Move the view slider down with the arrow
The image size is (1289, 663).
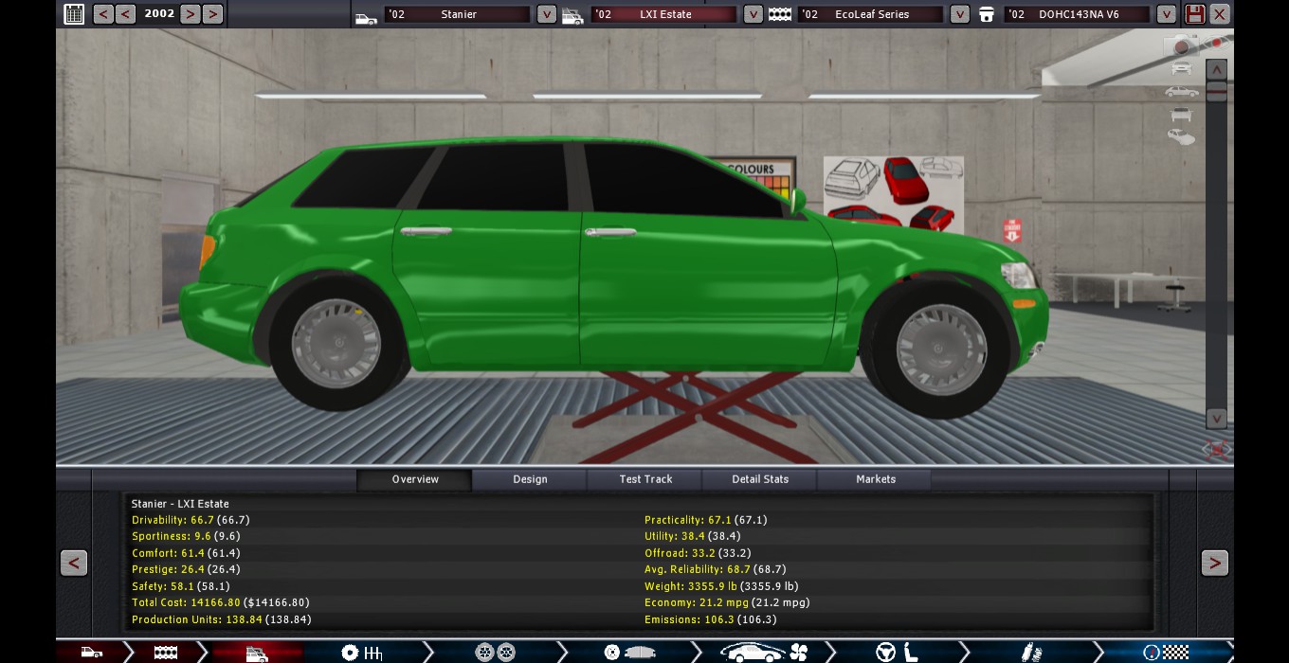[1217, 418]
